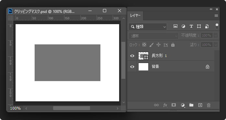This screenshot has width=226, height=120.
Task: Maximize the クリッピングマスク.psd window
Action: 105,11
